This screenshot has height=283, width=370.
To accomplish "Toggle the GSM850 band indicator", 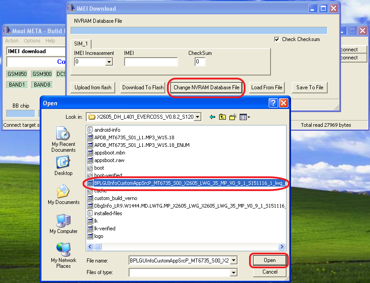I will point(17,74).
